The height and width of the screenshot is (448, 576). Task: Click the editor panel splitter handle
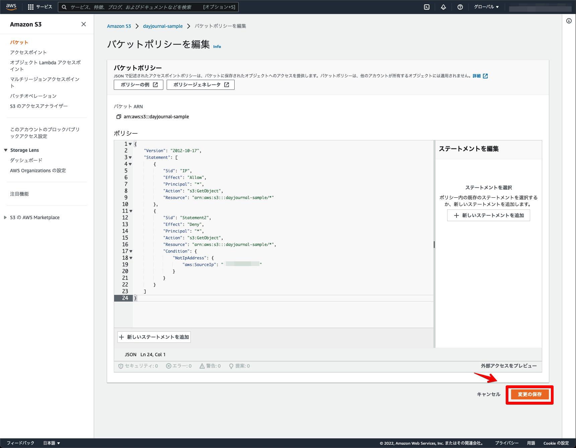click(x=434, y=245)
